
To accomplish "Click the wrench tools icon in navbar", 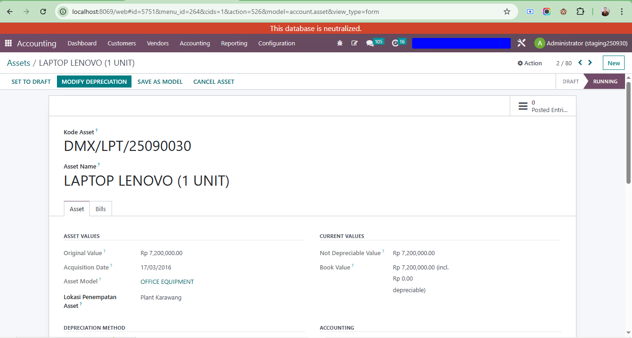I will (521, 43).
